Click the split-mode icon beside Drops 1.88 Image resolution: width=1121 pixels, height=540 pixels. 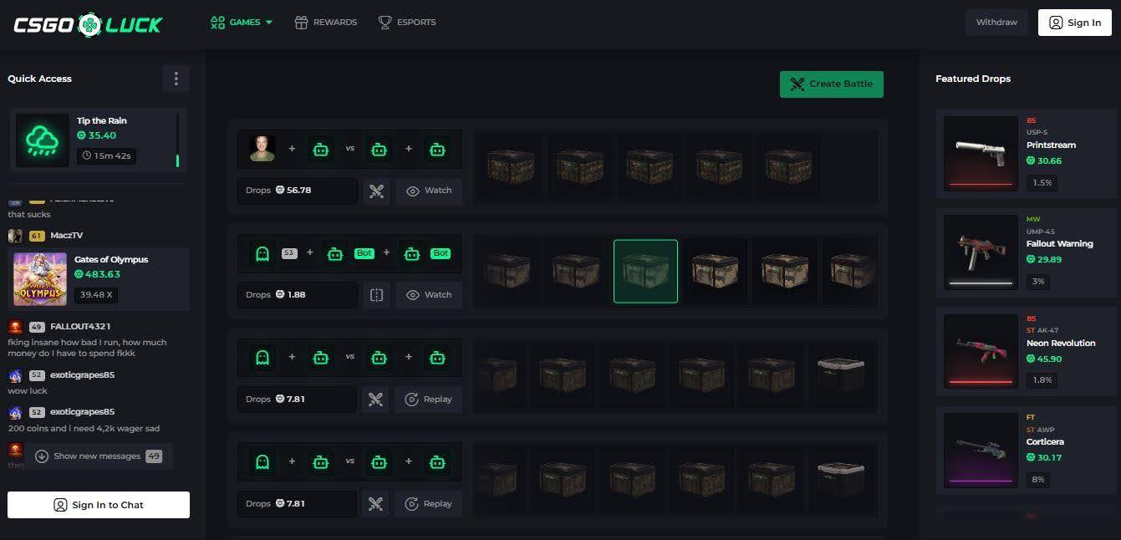(x=376, y=295)
